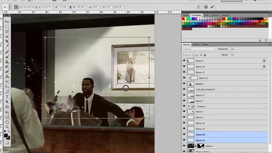Select the Zoom tool
The width and height of the screenshot is (272, 153).
[7, 127]
